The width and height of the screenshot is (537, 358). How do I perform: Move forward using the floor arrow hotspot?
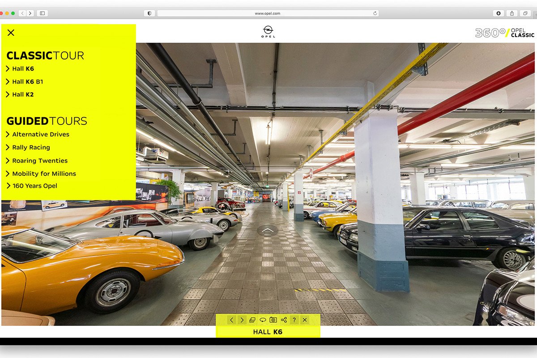pos(268,230)
